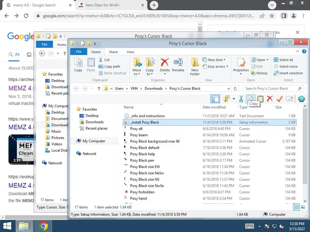Viewport: 310px width, 232px height.
Task: Toggle the navigation pane icon in Classic toolbar
Action: click(x=215, y=99)
